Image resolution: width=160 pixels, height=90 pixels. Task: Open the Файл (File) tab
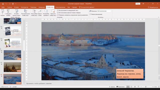[3, 7]
